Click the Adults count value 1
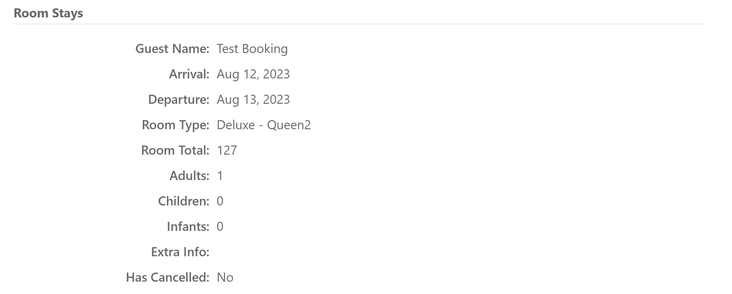Image resolution: width=732 pixels, height=294 pixels. click(220, 176)
